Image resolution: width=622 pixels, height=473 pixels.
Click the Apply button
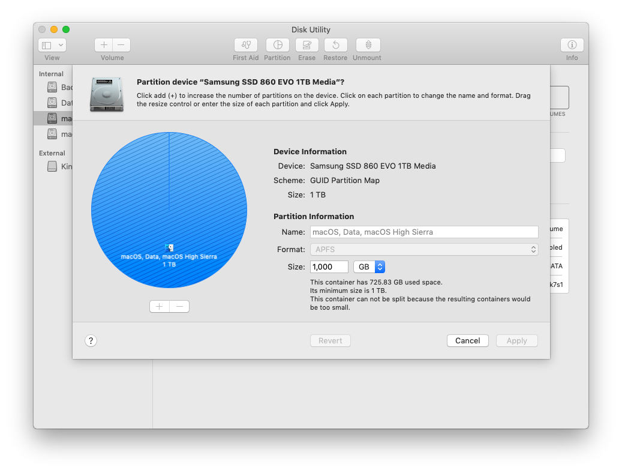tap(516, 341)
